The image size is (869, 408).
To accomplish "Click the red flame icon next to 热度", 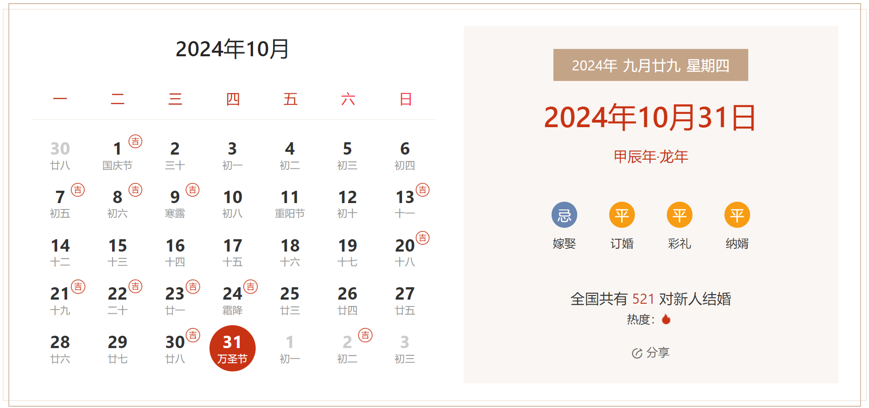I will click(x=666, y=319).
